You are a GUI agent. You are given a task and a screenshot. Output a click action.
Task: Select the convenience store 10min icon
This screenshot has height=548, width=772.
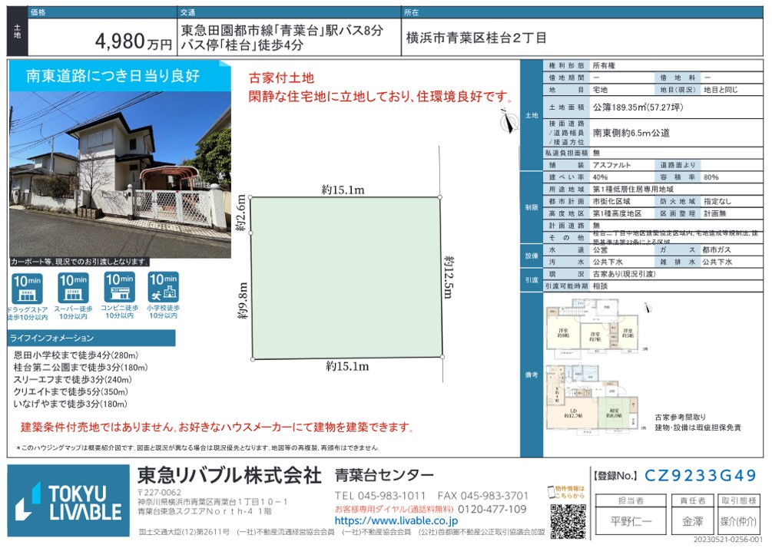point(119,288)
